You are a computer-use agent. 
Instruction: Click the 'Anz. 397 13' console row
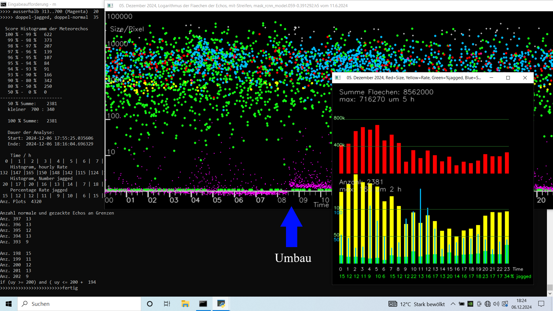coord(16,219)
